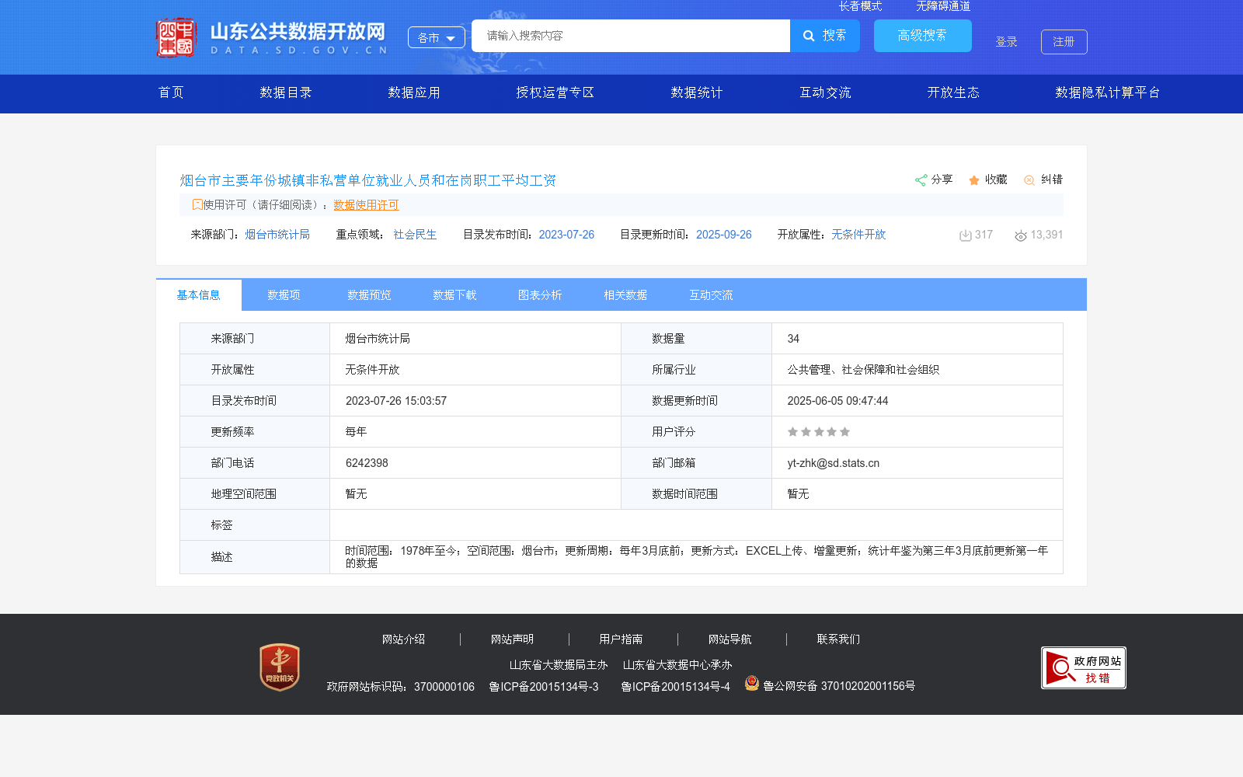Click the download count icon showing 317
Viewport: 1243px width, 777px height.
pos(965,235)
